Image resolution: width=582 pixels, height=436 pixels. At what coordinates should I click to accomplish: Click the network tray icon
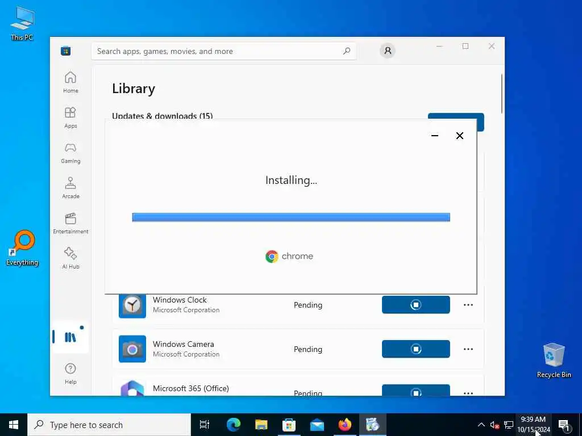tap(509, 425)
